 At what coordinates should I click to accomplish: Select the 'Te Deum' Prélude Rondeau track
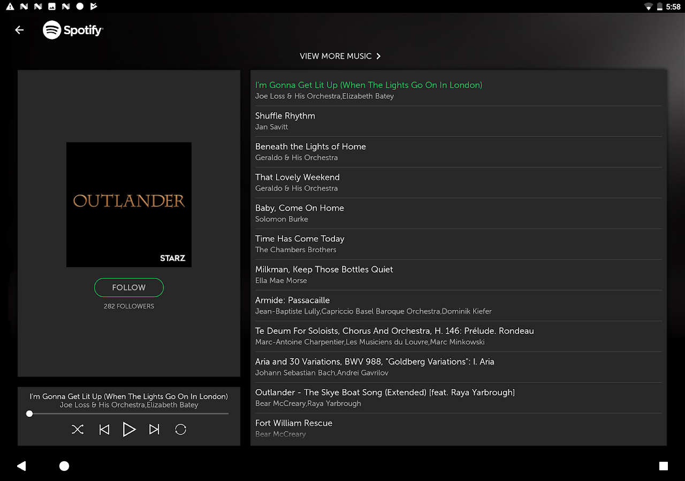point(459,336)
